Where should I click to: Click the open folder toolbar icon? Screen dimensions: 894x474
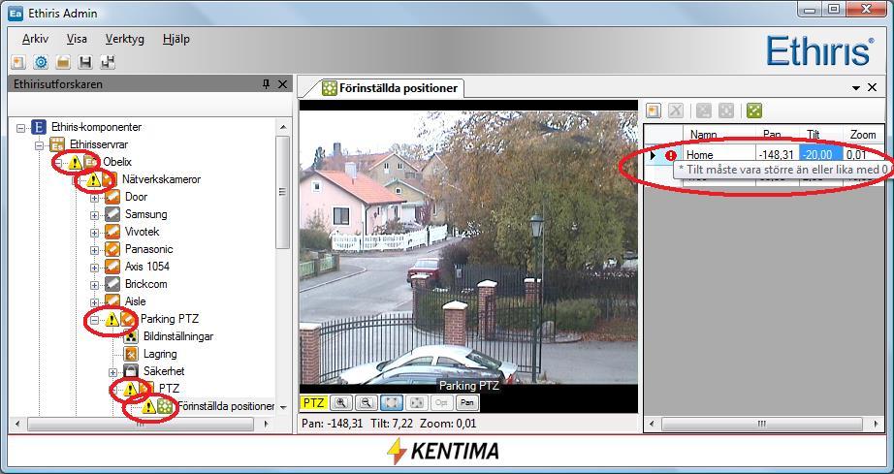[x=63, y=62]
